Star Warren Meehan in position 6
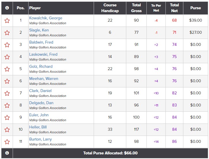This screenshot has width=209, height=159. click(x=7, y=81)
